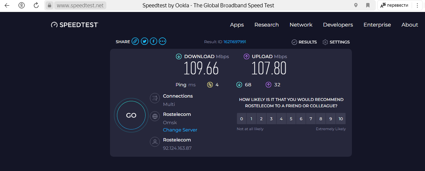Click the upload speed value 107.80
This screenshot has height=171, width=425.
[269, 68]
